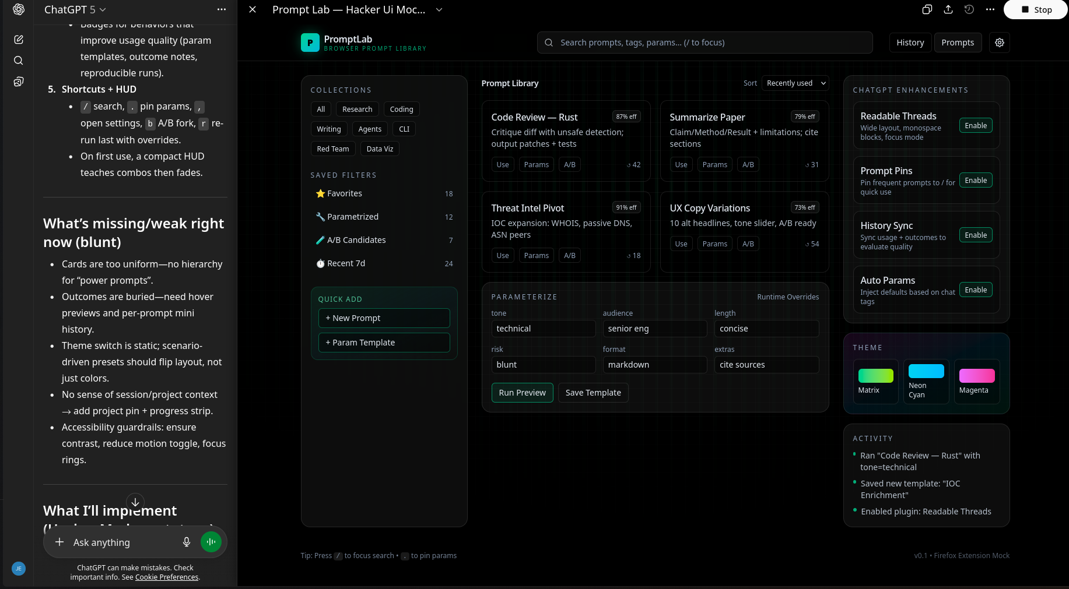Start voice mode with green button
This screenshot has height=589, width=1069.
(211, 542)
